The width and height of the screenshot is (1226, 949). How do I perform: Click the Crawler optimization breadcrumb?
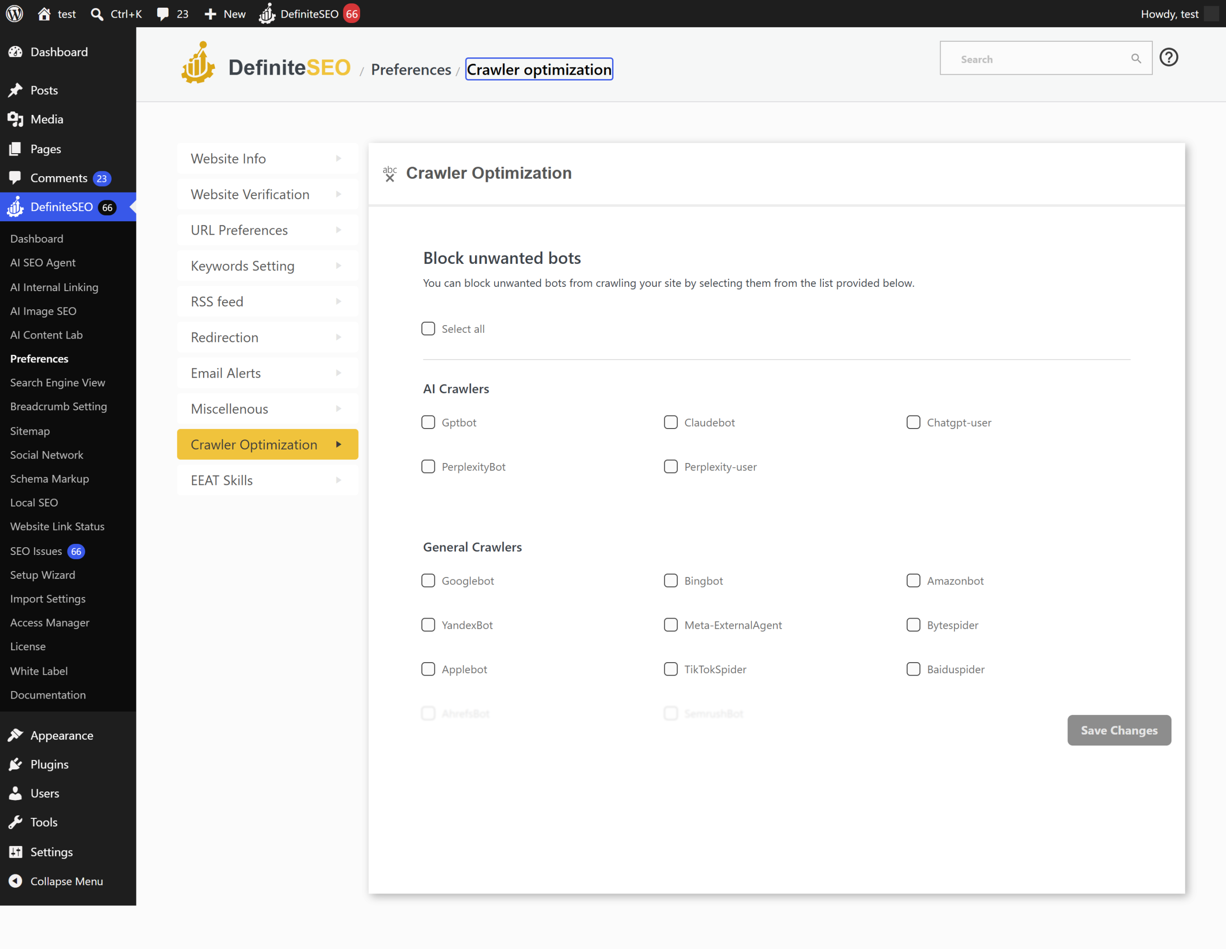click(x=539, y=69)
